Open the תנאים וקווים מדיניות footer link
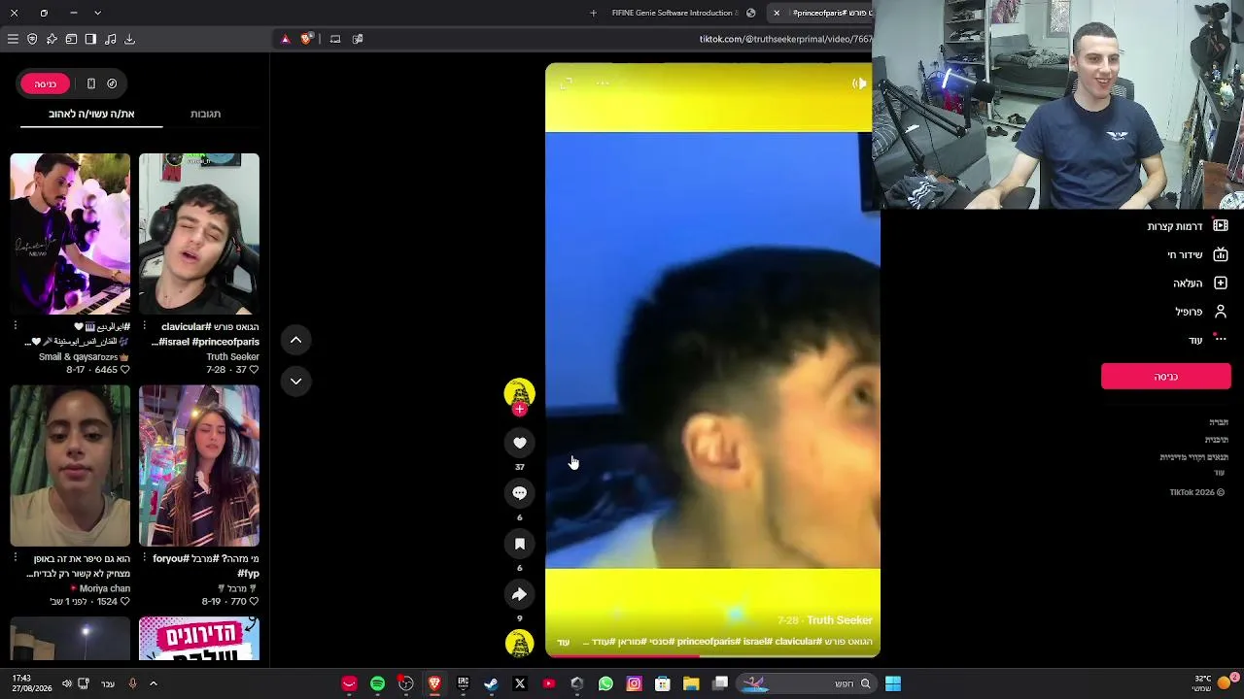This screenshot has height=699, width=1244. [1194, 457]
